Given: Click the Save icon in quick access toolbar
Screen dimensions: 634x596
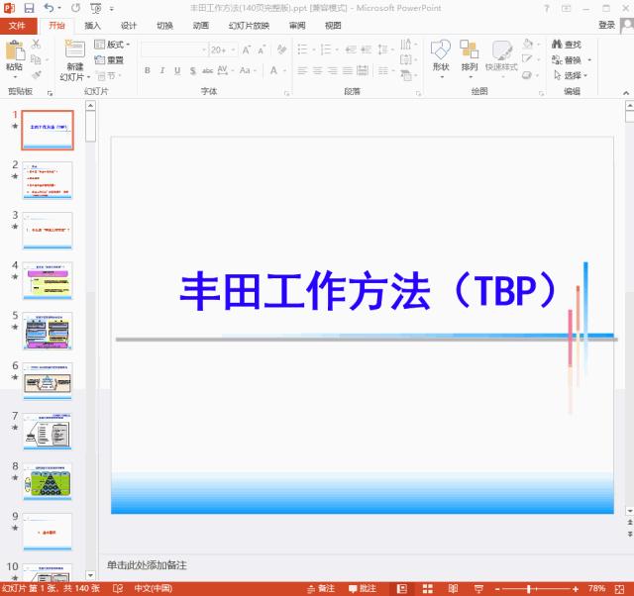Looking at the screenshot, I should pyautogui.click(x=29, y=8).
